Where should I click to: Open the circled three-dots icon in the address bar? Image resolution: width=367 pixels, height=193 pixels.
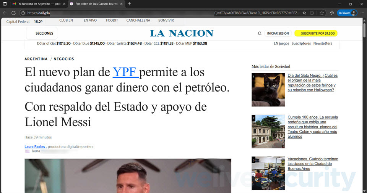point(312,13)
